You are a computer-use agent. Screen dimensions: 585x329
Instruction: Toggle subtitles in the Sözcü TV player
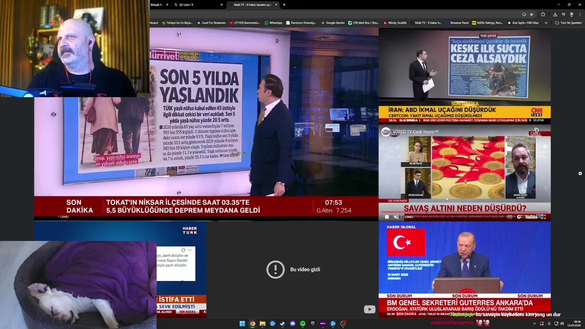(x=510, y=217)
